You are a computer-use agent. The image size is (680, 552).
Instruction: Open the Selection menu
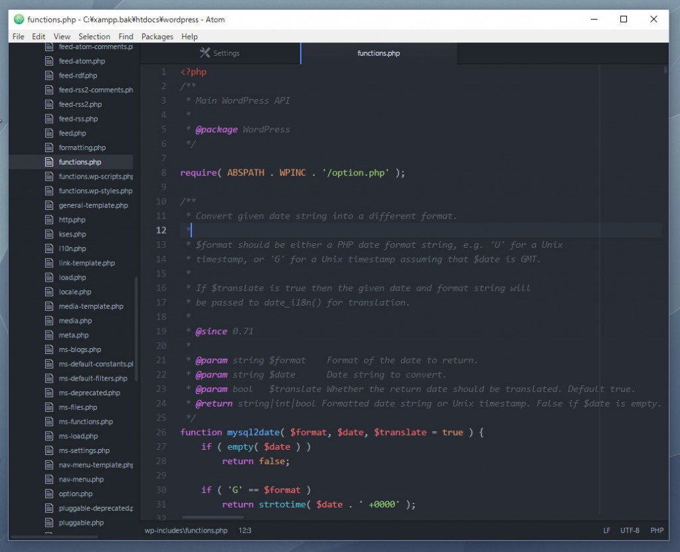(x=94, y=37)
